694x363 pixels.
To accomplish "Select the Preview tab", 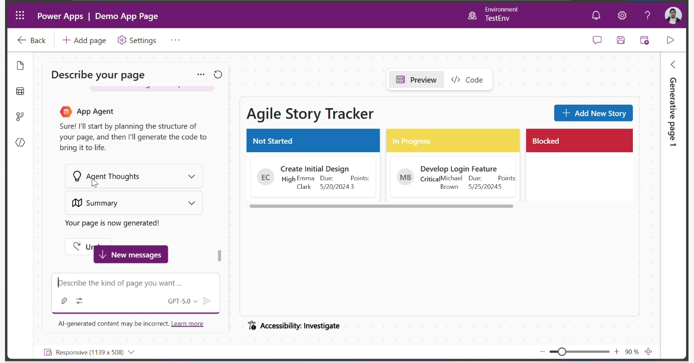I will [x=416, y=80].
